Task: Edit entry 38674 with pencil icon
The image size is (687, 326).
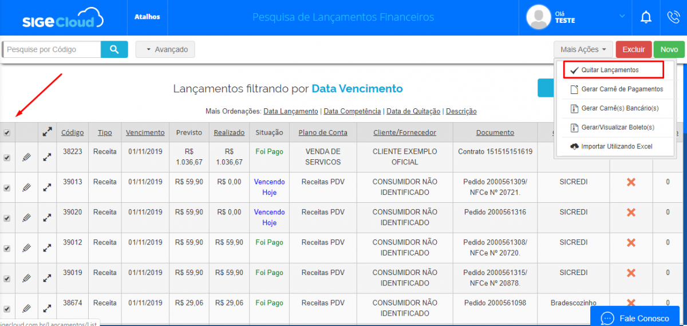Action: coord(26,308)
